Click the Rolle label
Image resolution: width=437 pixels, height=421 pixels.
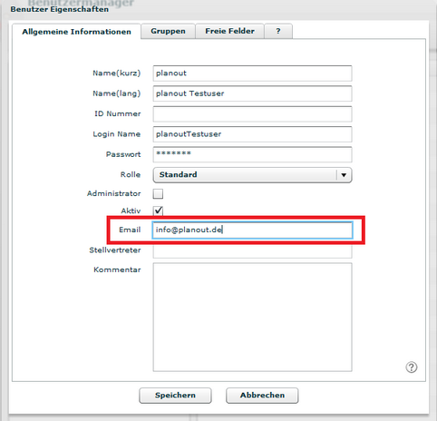pos(131,174)
